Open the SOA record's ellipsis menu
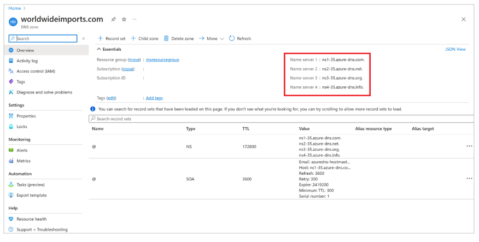The image size is (479, 242). click(469, 179)
